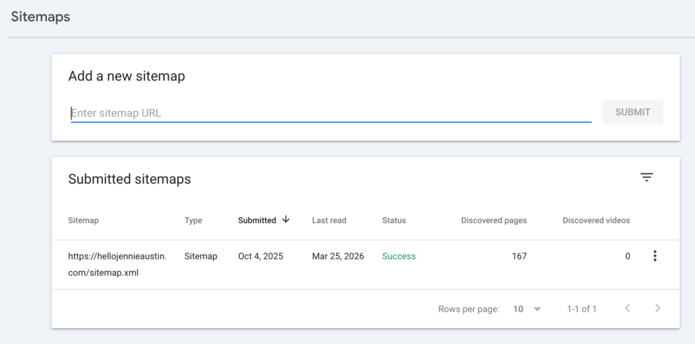Open the hellojennieaustin.com sitemap.xml entry

117,264
